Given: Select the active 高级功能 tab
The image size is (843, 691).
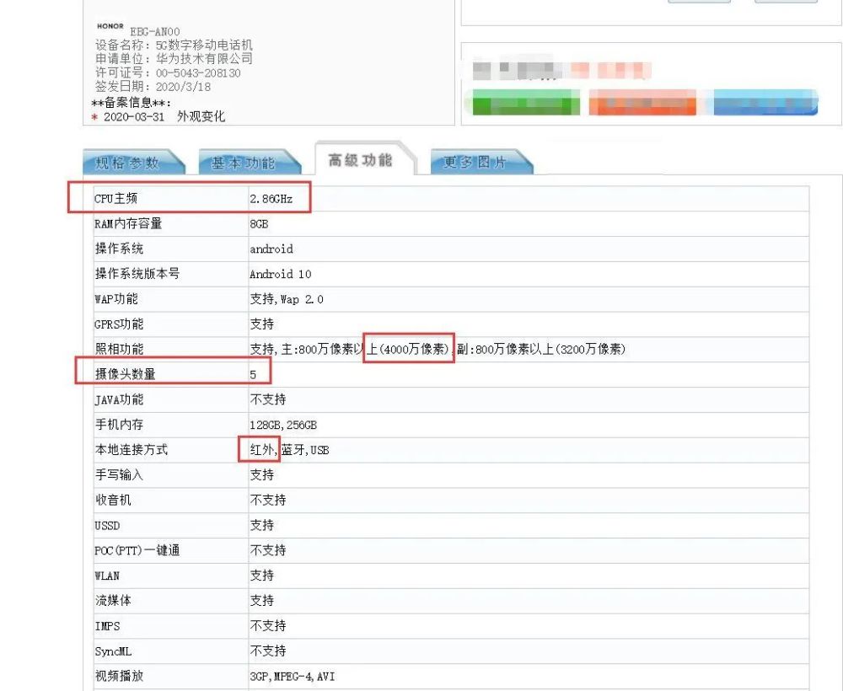Looking at the screenshot, I should (x=361, y=159).
